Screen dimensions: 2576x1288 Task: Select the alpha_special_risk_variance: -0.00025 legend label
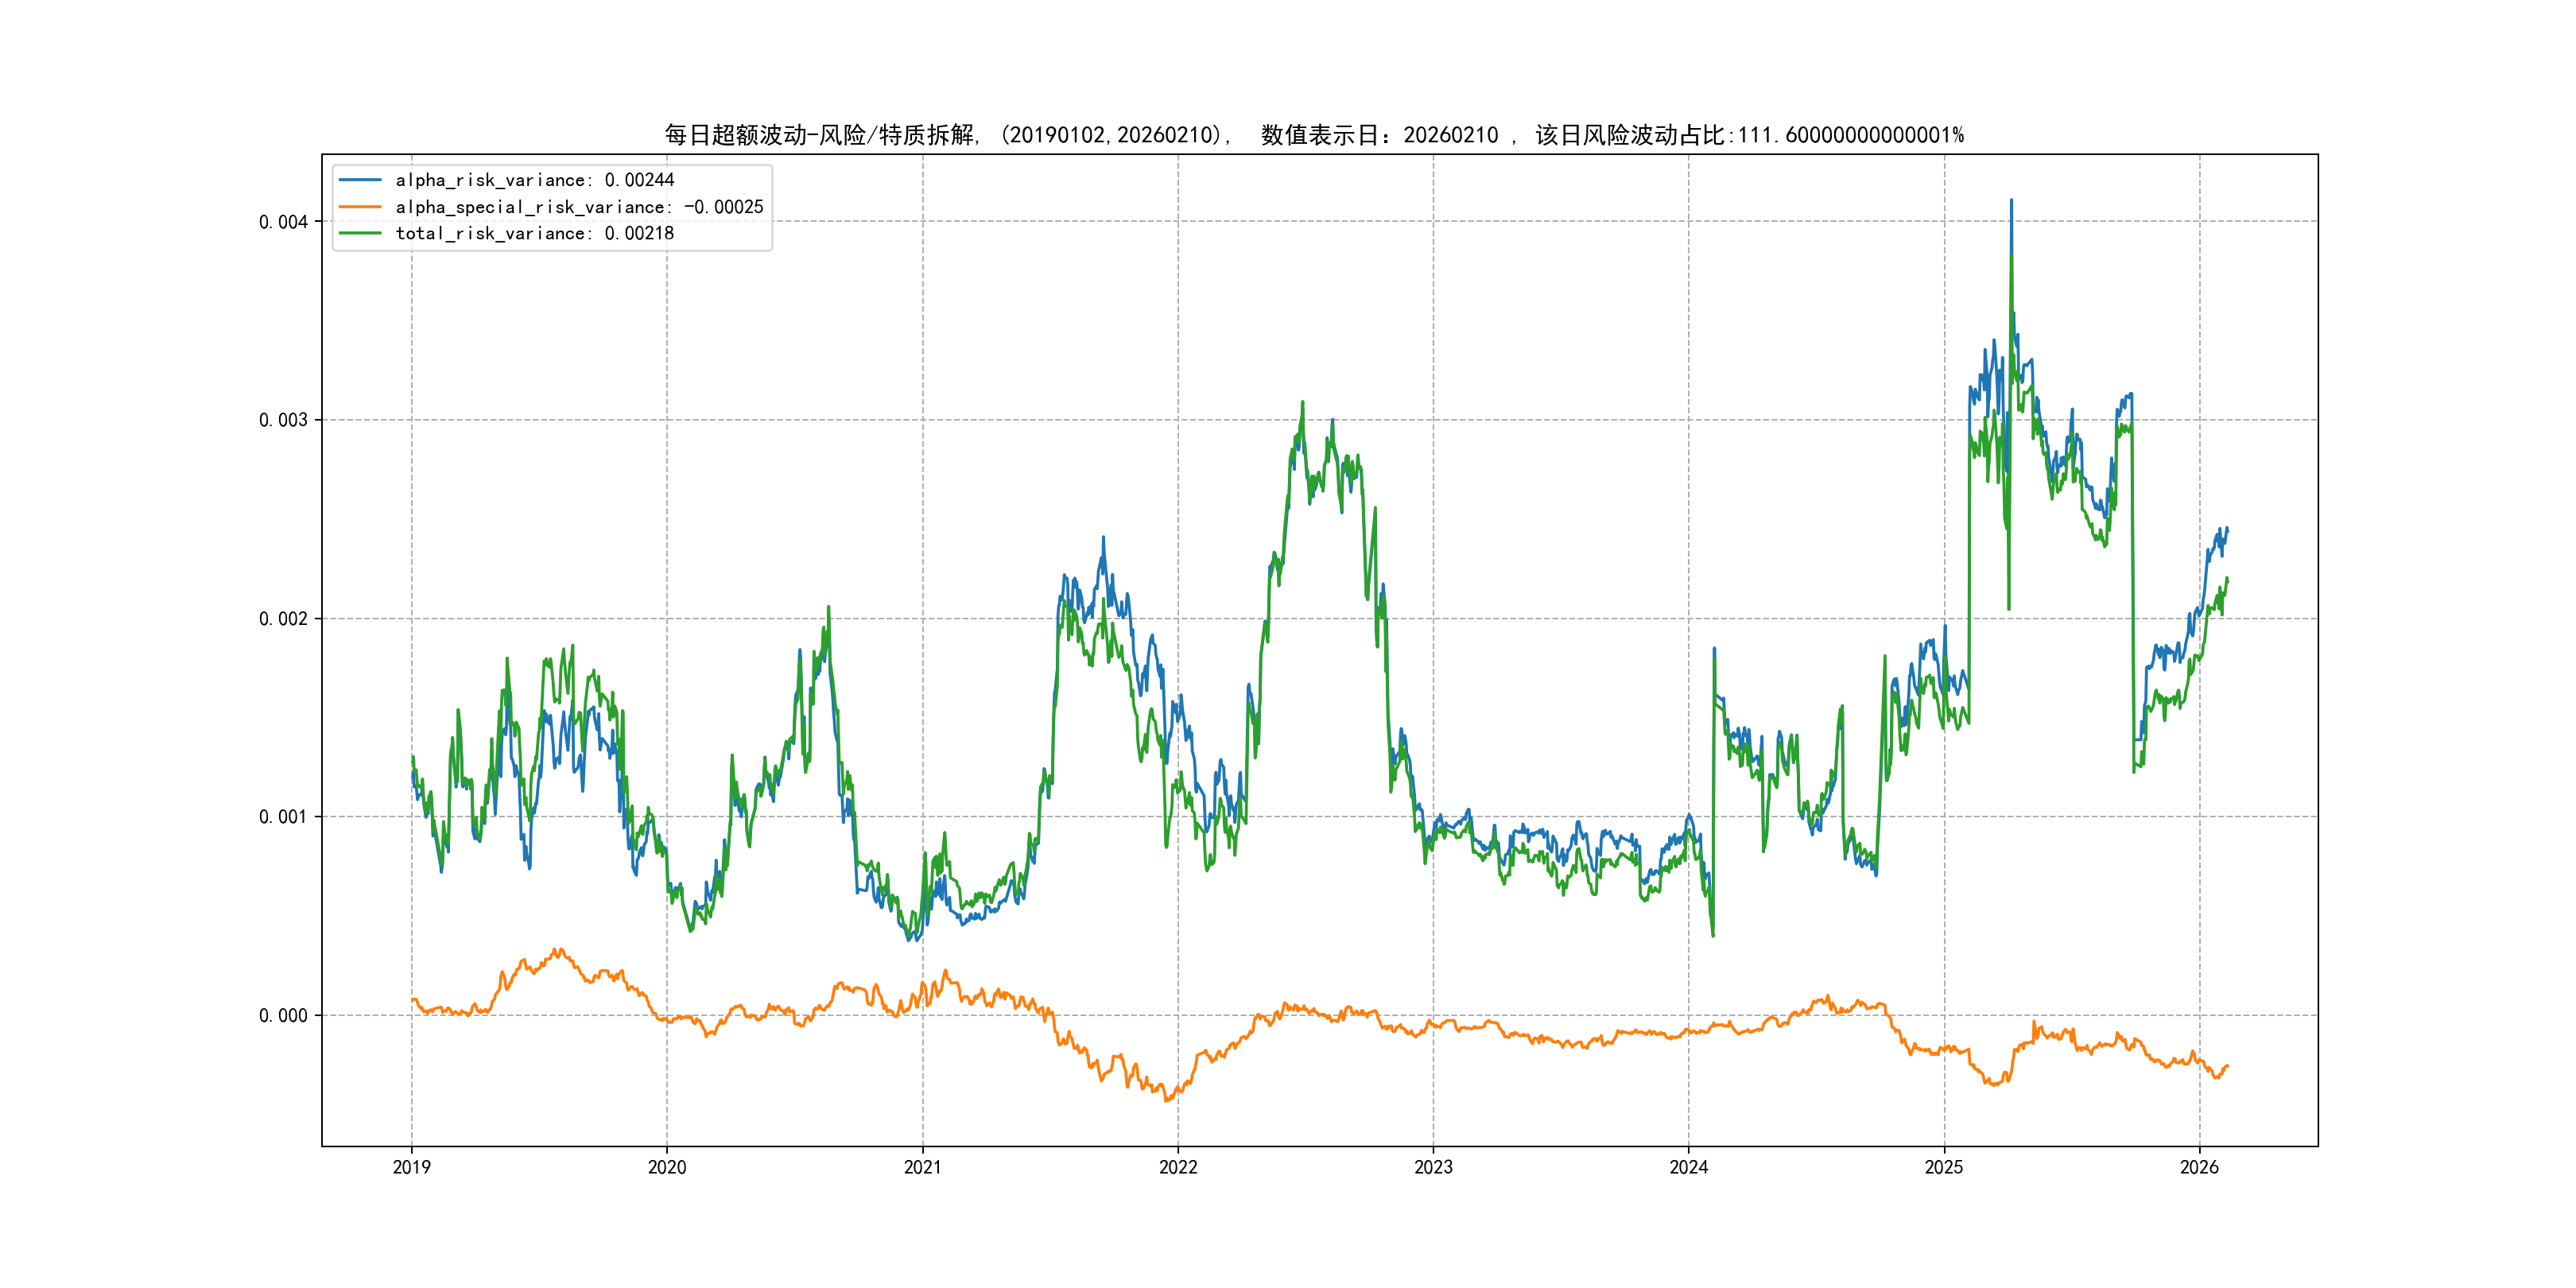point(579,207)
